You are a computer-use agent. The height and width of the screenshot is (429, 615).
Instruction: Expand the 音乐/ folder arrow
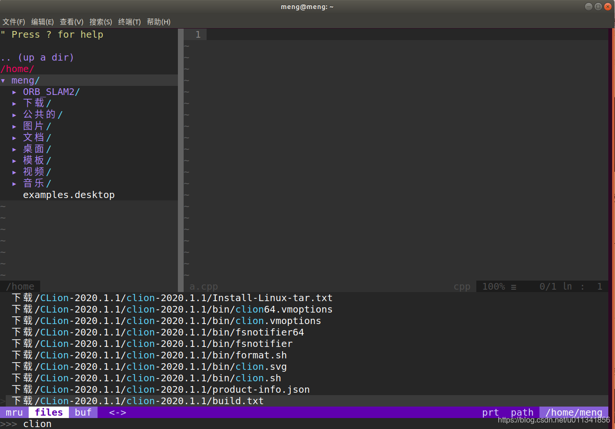click(x=14, y=183)
